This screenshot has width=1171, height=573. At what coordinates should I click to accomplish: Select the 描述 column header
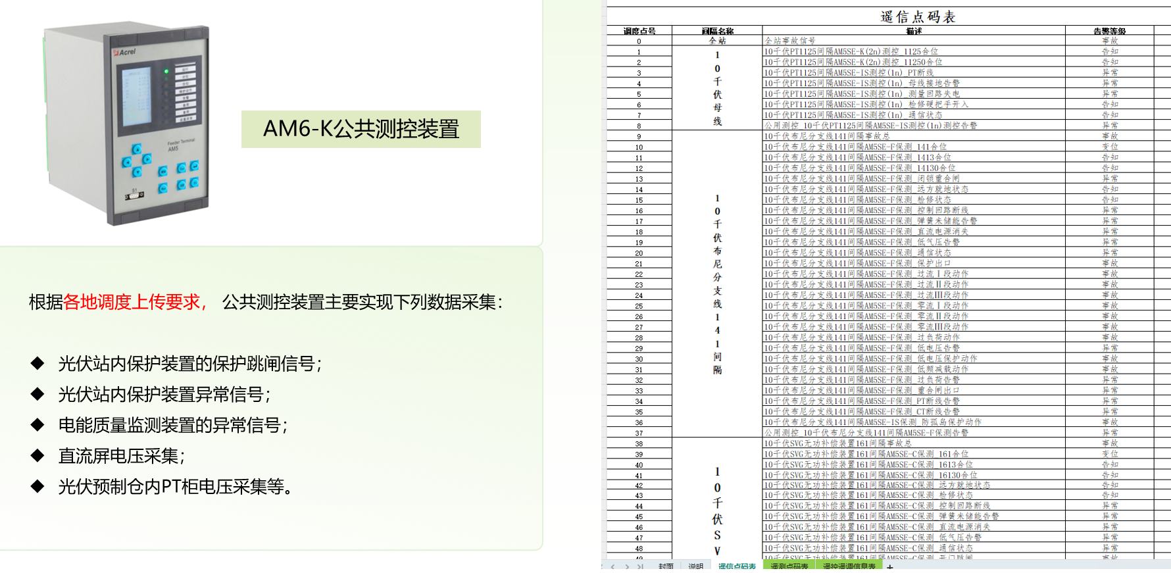(x=914, y=31)
